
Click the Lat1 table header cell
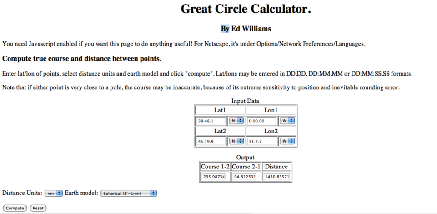point(220,110)
